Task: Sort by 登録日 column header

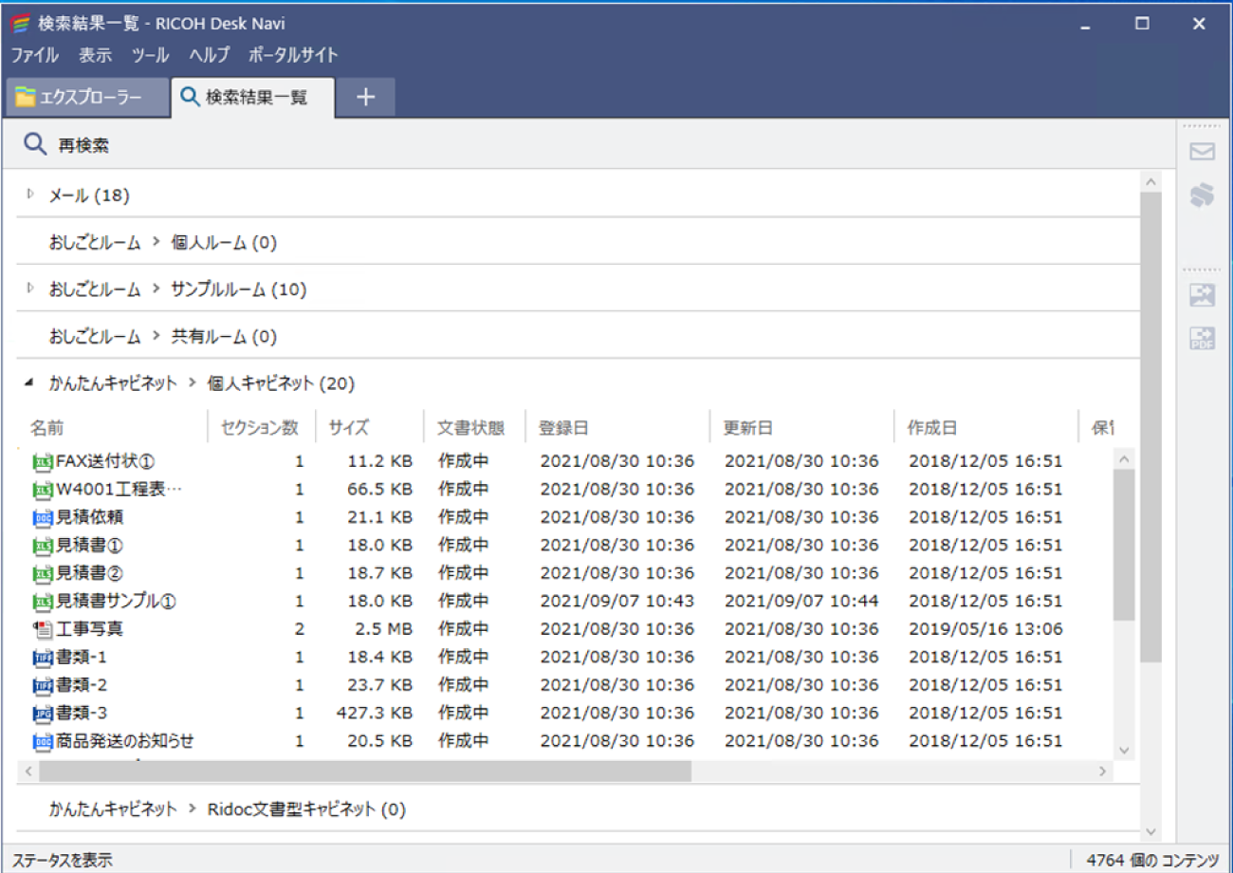Action: tap(617, 427)
